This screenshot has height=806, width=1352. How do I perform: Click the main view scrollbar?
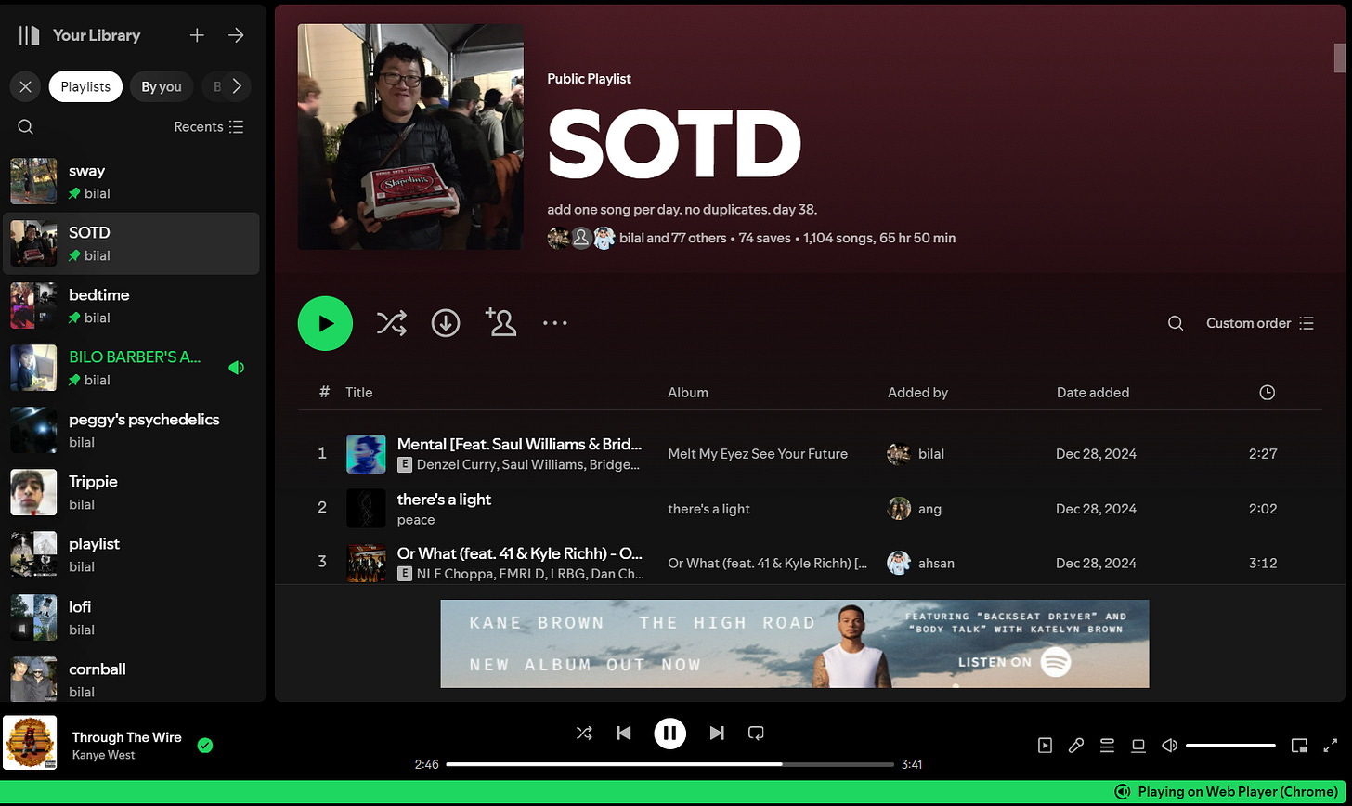pos(1339,58)
